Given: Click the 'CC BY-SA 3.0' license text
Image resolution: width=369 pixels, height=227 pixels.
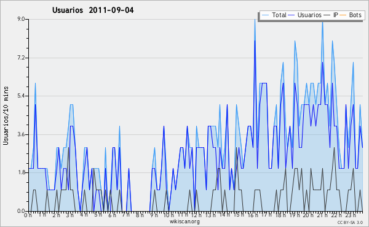Looking at the screenshot, I should pyautogui.click(x=350, y=222).
